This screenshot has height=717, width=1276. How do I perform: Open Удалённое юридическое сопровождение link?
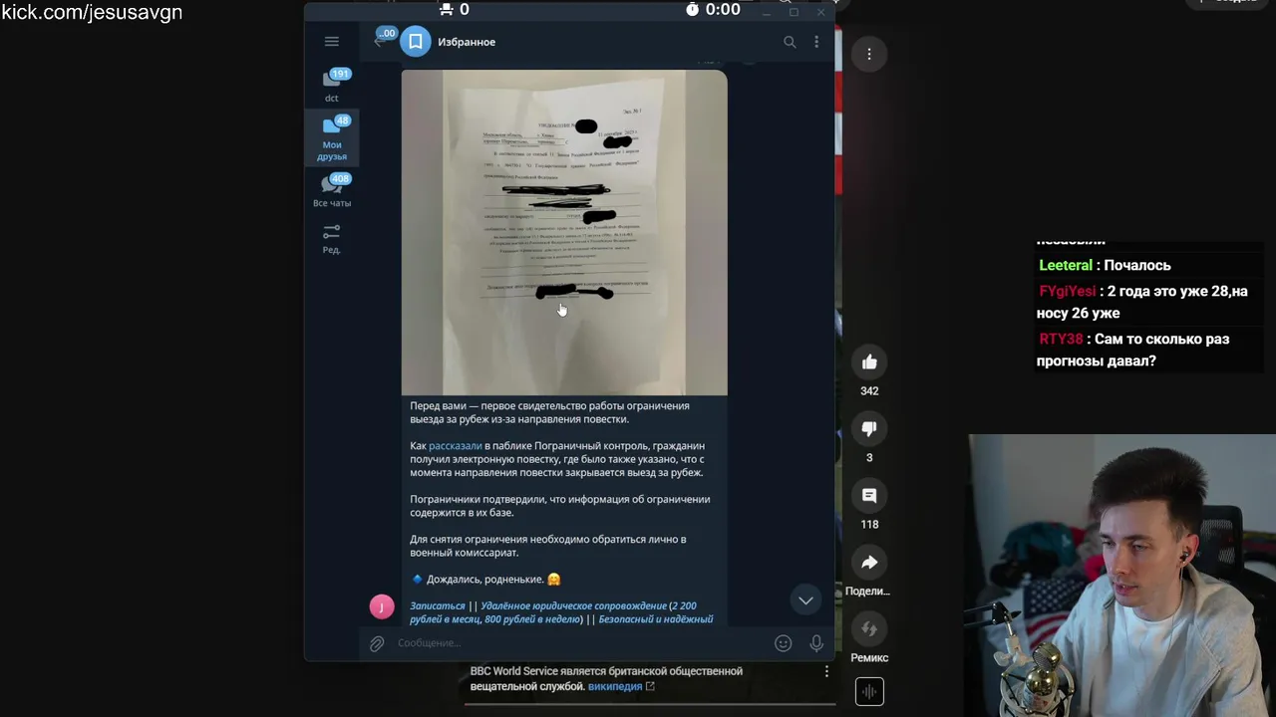point(573,605)
